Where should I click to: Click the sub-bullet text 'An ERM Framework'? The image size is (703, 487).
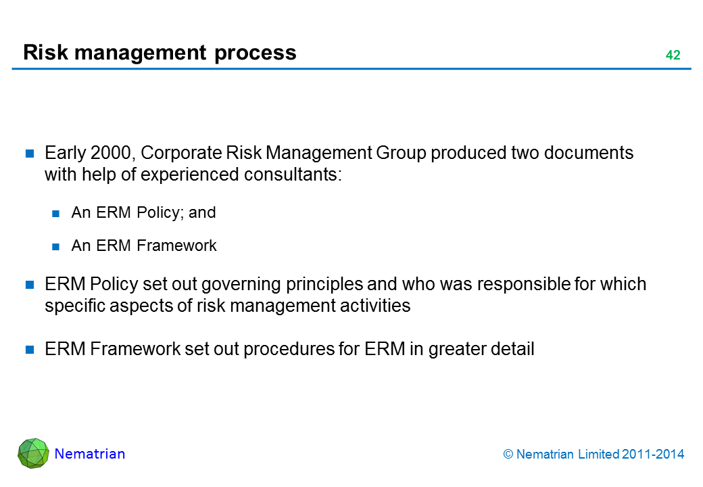click(x=144, y=246)
